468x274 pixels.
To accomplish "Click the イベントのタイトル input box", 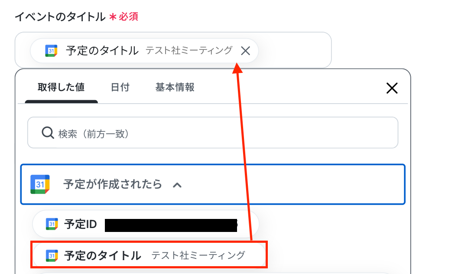I will [x=173, y=50].
